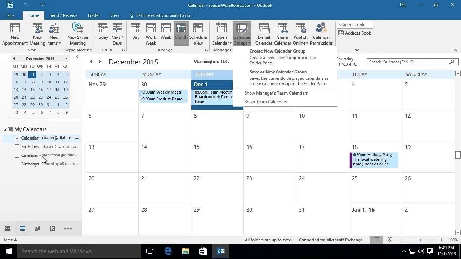The image size is (461, 259).
Task: Open the People navigation icon
Action: click(37, 228)
